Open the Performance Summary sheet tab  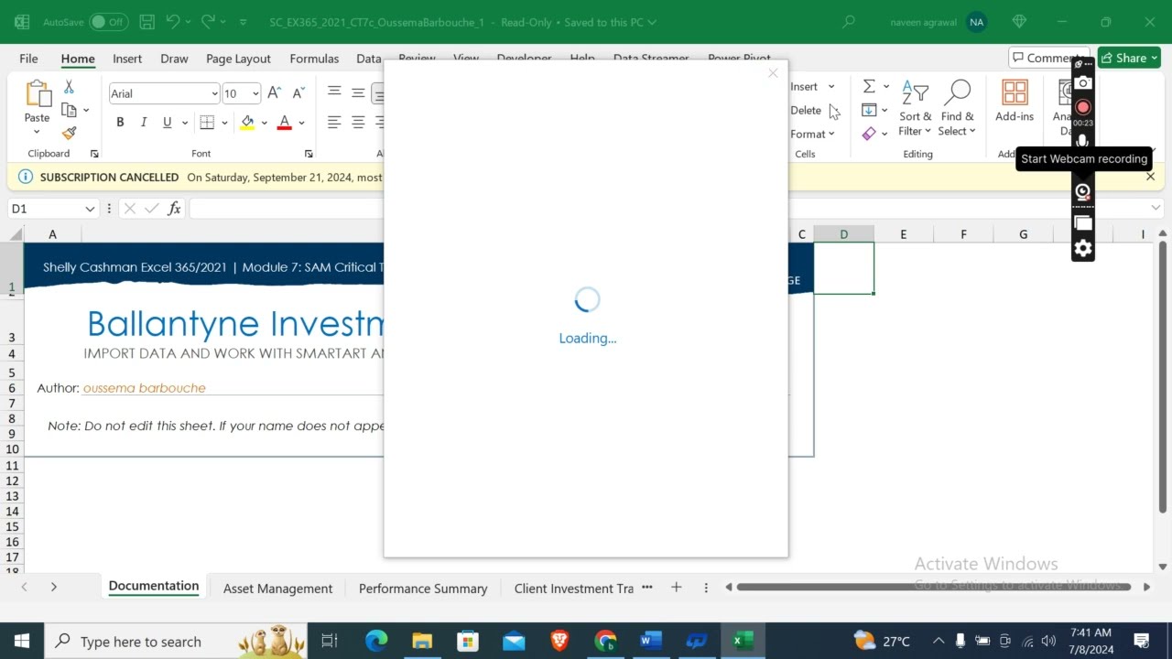423,589
